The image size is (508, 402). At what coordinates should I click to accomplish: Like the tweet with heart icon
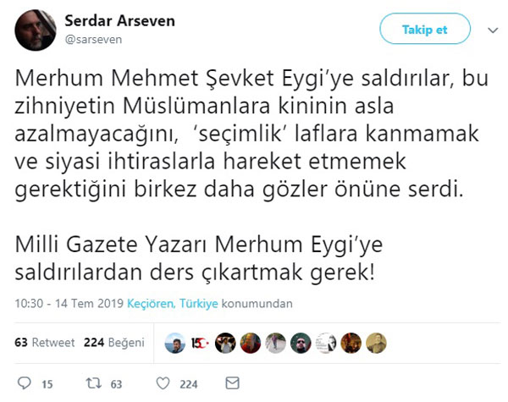(164, 383)
